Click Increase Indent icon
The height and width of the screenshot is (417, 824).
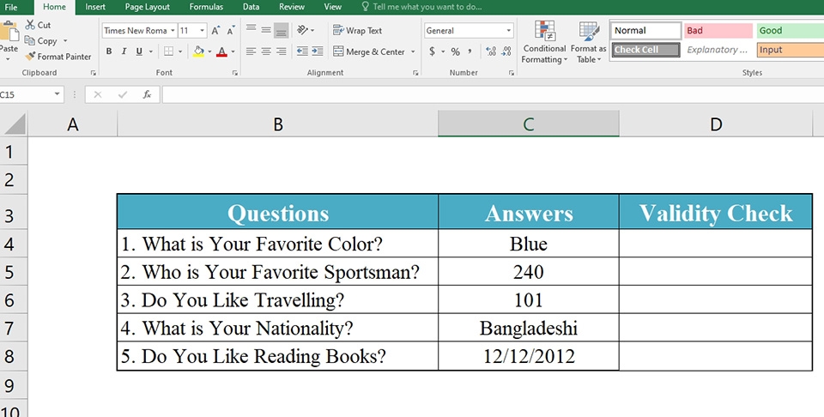click(x=318, y=51)
